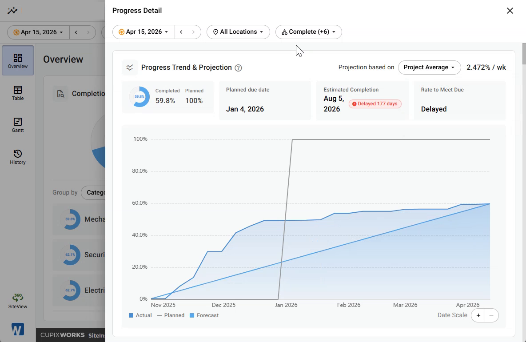Screen dimensions: 526x342
Task: Open the Word app icon in the taskbar
Action: coord(17,329)
